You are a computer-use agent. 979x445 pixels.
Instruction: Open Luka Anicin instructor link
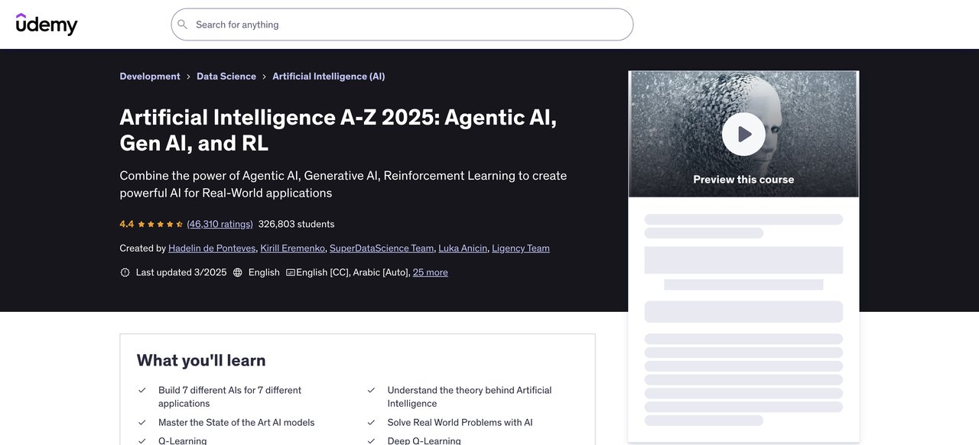click(463, 248)
